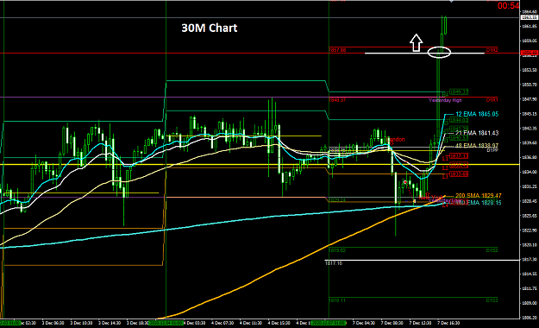The width and height of the screenshot is (539, 328).
Task: Click the red 00:54 candle timer
Action: [508, 5]
